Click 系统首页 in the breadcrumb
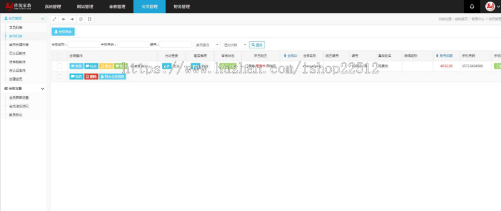The image size is (501, 211). 461,19
